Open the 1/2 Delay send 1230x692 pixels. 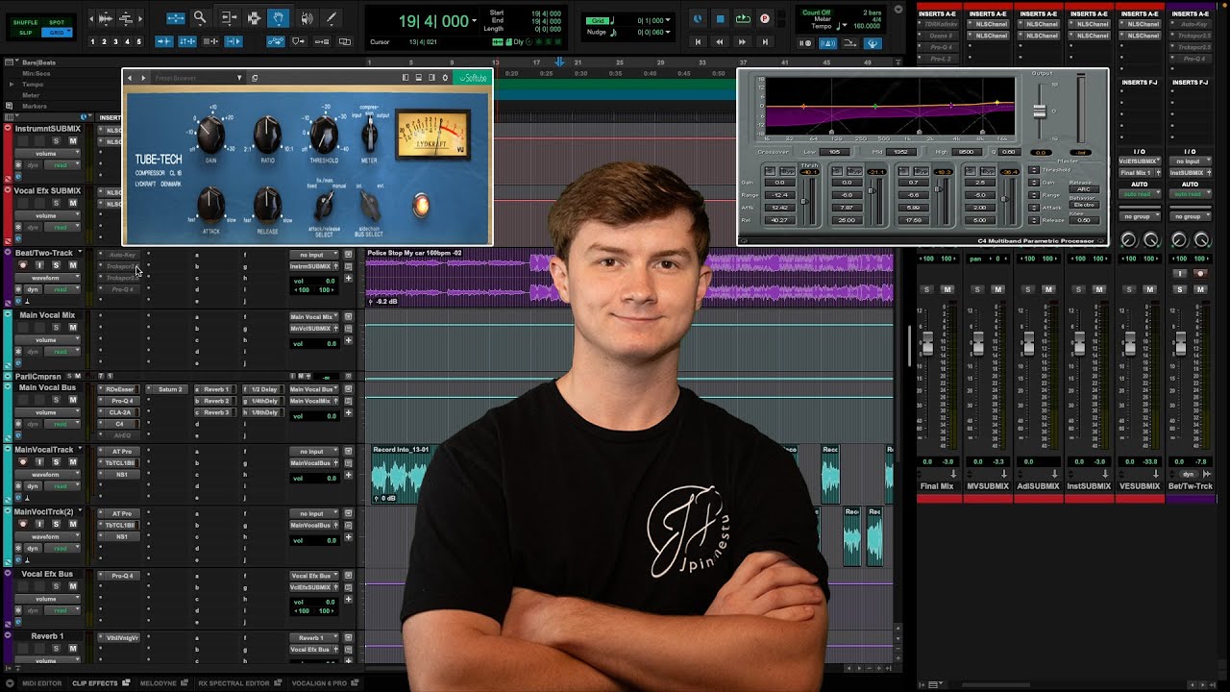point(264,389)
